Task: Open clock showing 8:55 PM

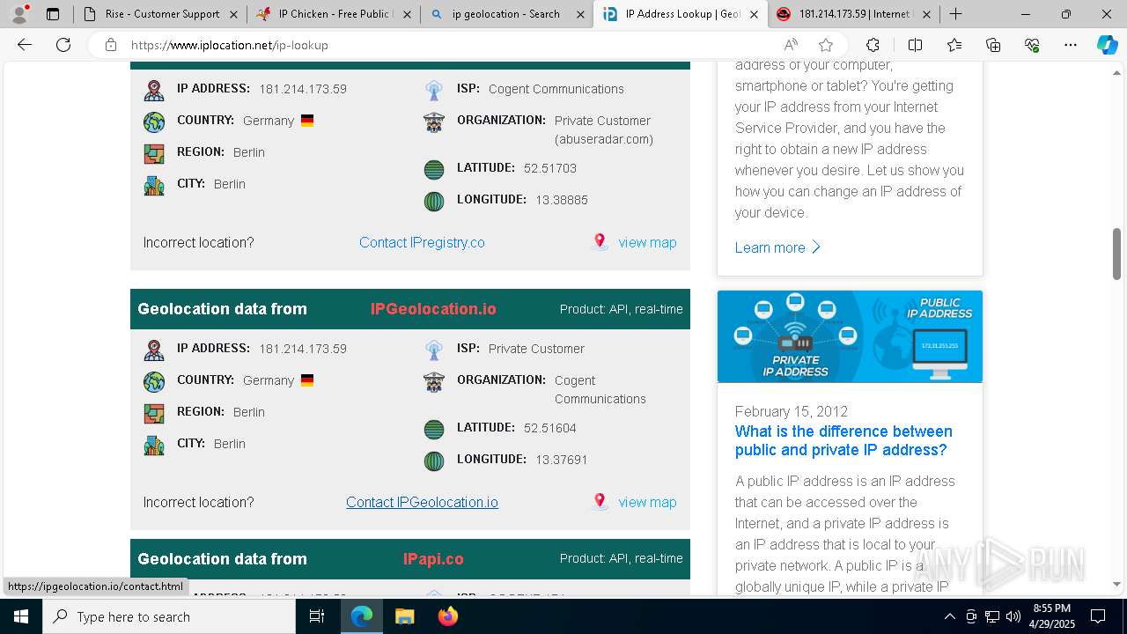Action: [x=1051, y=616]
